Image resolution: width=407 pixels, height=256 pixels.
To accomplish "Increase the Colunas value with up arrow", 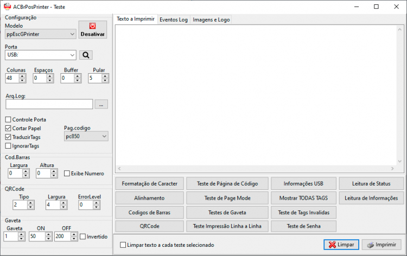I will click(x=22, y=76).
